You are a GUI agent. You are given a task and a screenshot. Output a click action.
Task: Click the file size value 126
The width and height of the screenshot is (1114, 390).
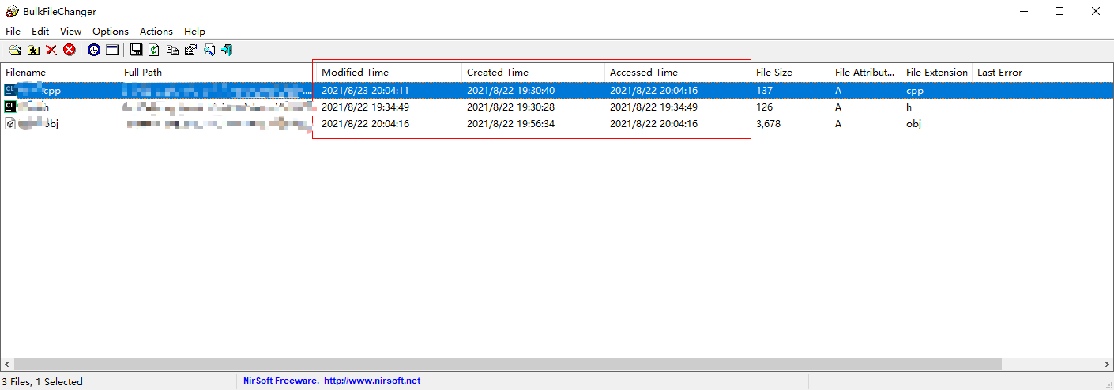(x=764, y=107)
